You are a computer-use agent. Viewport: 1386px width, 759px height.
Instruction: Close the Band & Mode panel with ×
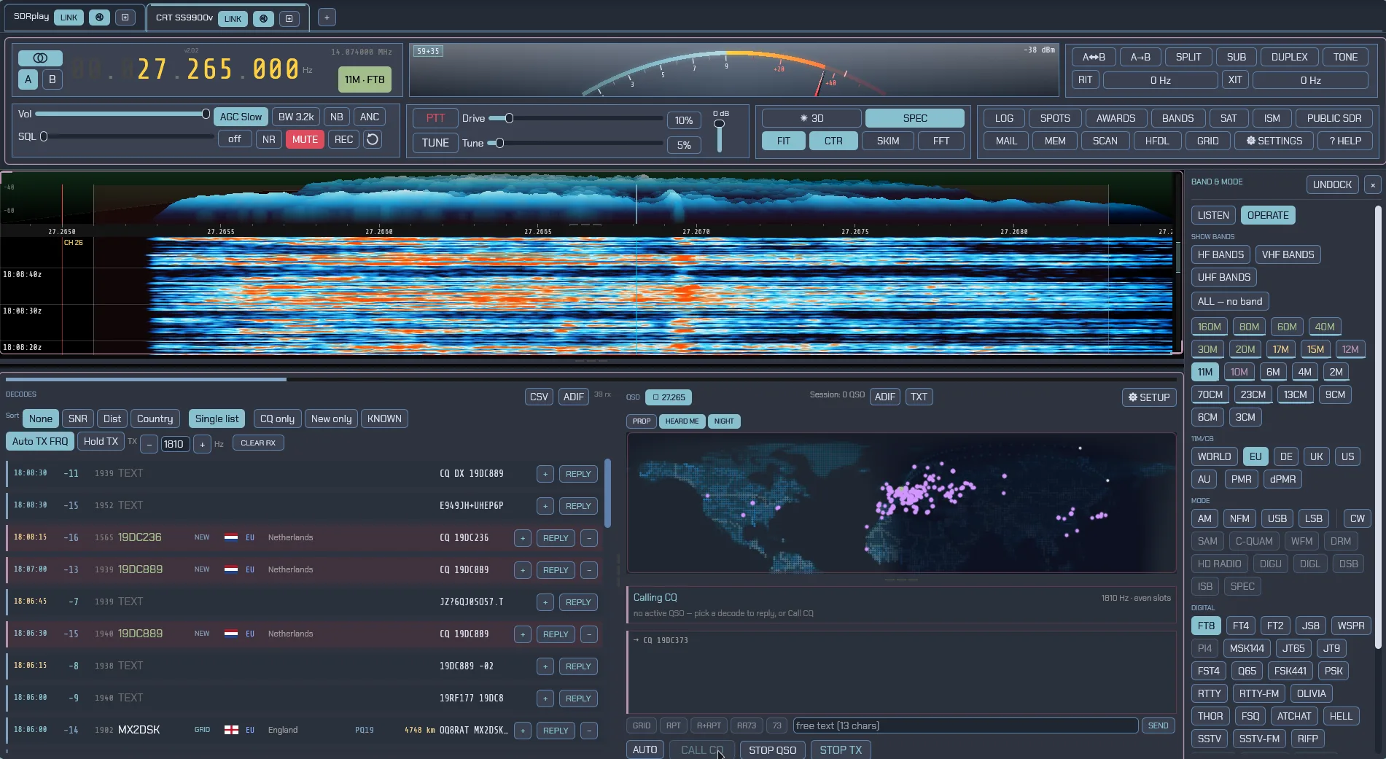1373,185
